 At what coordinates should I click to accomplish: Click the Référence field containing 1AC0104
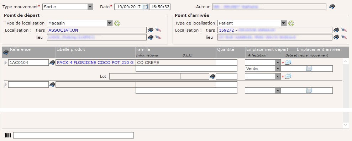point(28,63)
